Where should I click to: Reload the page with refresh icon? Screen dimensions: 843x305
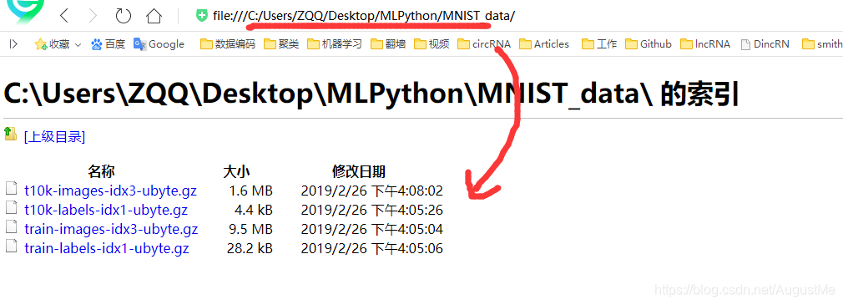[124, 16]
